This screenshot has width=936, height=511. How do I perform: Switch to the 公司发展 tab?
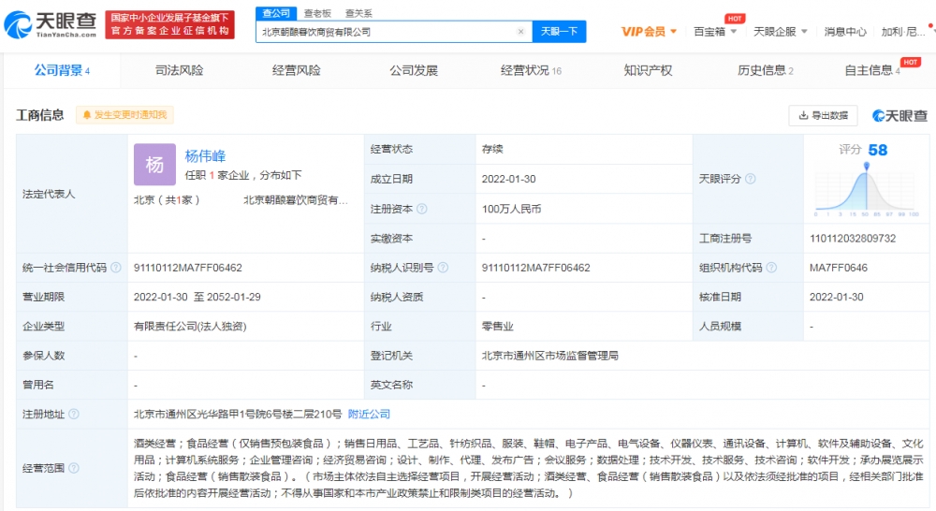pyautogui.click(x=414, y=70)
